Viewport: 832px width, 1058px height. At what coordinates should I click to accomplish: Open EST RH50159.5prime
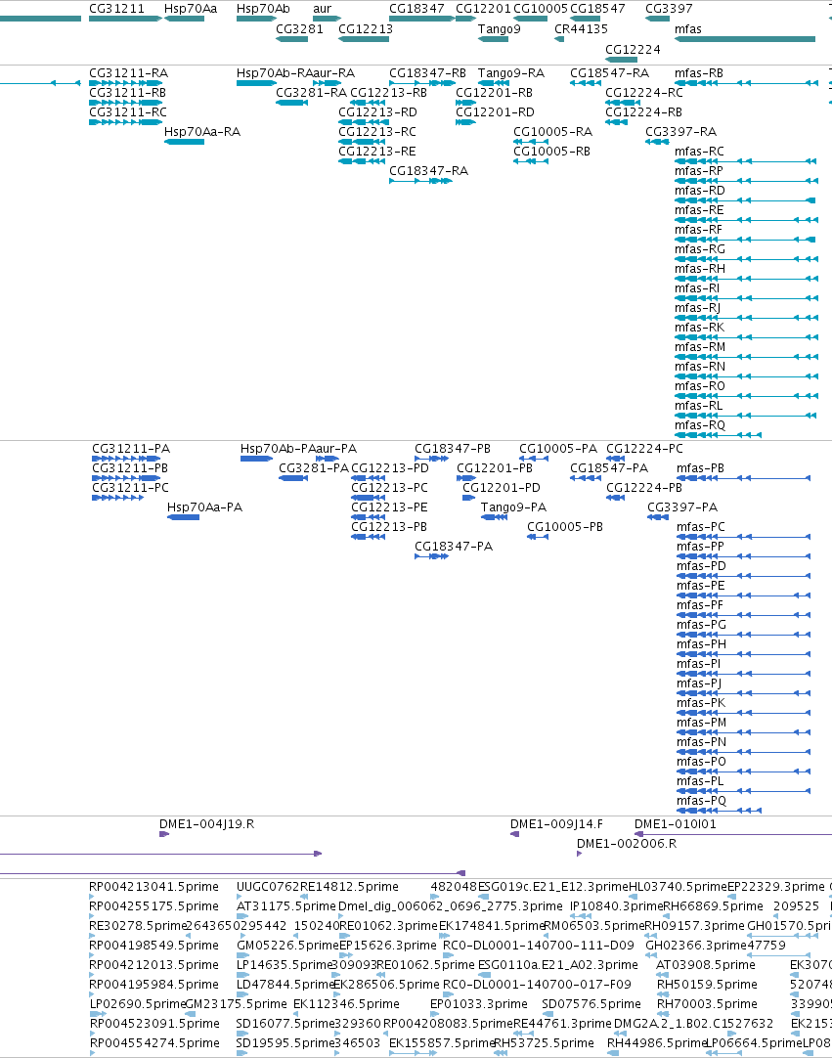(707, 985)
